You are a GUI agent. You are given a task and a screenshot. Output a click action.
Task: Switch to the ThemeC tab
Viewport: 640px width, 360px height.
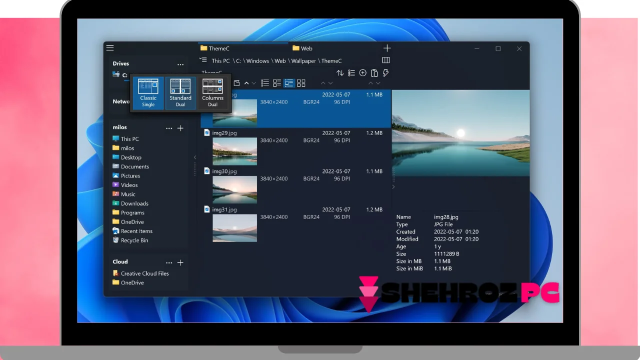(243, 48)
